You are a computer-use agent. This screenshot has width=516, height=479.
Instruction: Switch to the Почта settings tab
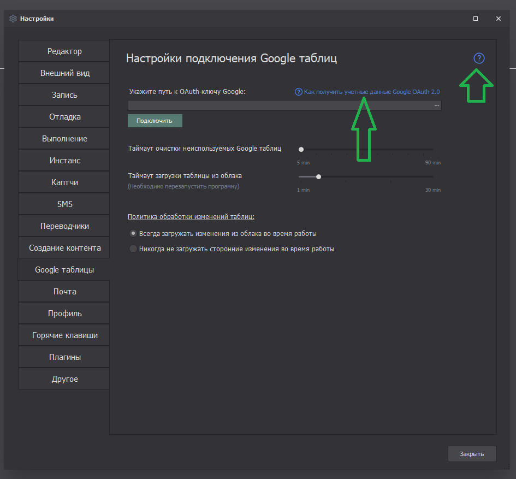(64, 292)
